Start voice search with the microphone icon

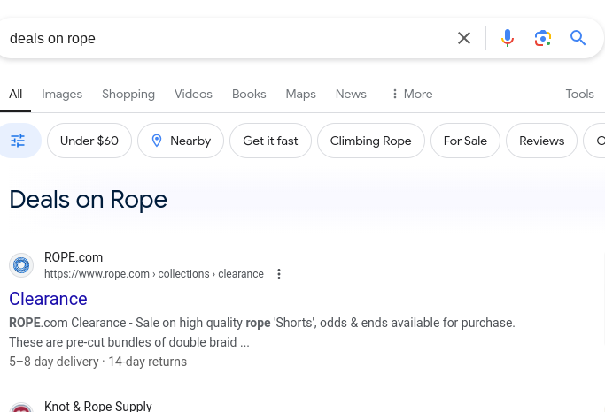pos(508,38)
